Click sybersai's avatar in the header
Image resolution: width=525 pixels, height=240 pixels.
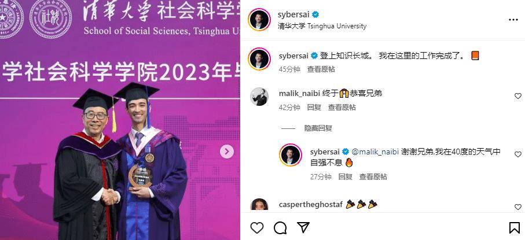[259, 20]
